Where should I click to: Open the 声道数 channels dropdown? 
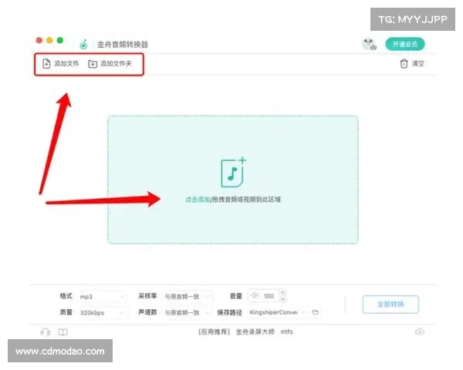click(x=187, y=312)
